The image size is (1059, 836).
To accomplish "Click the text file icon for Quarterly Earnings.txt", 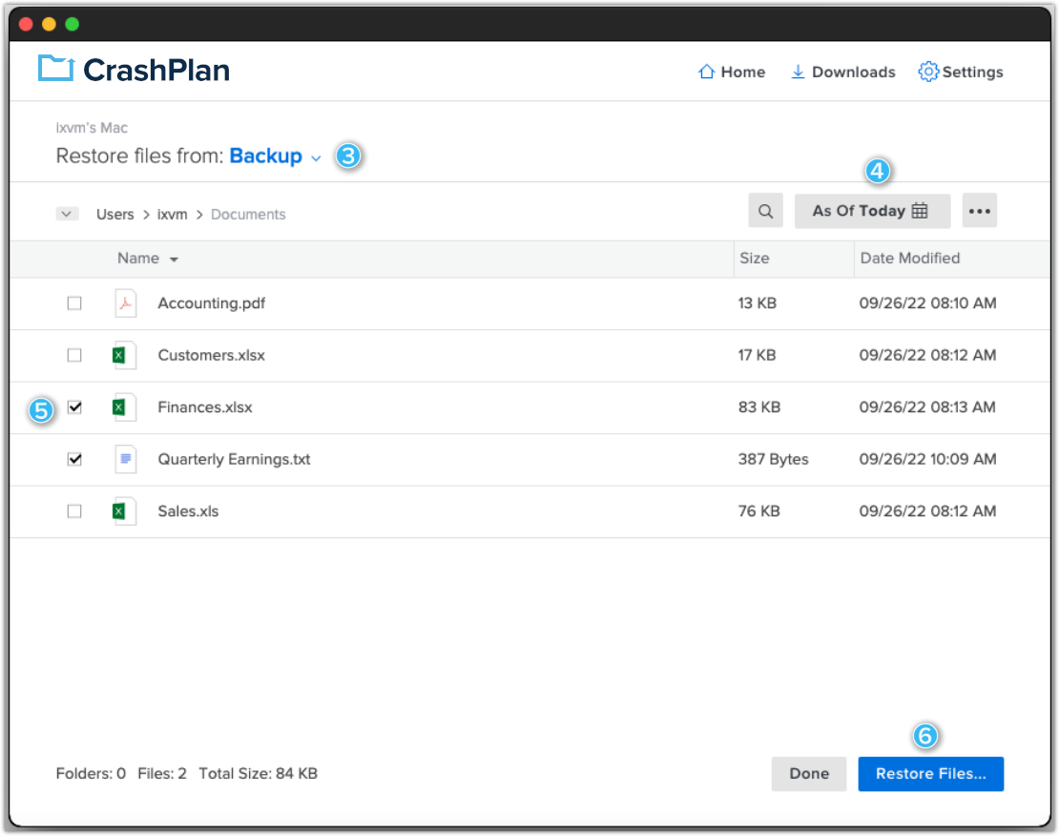I will point(125,460).
